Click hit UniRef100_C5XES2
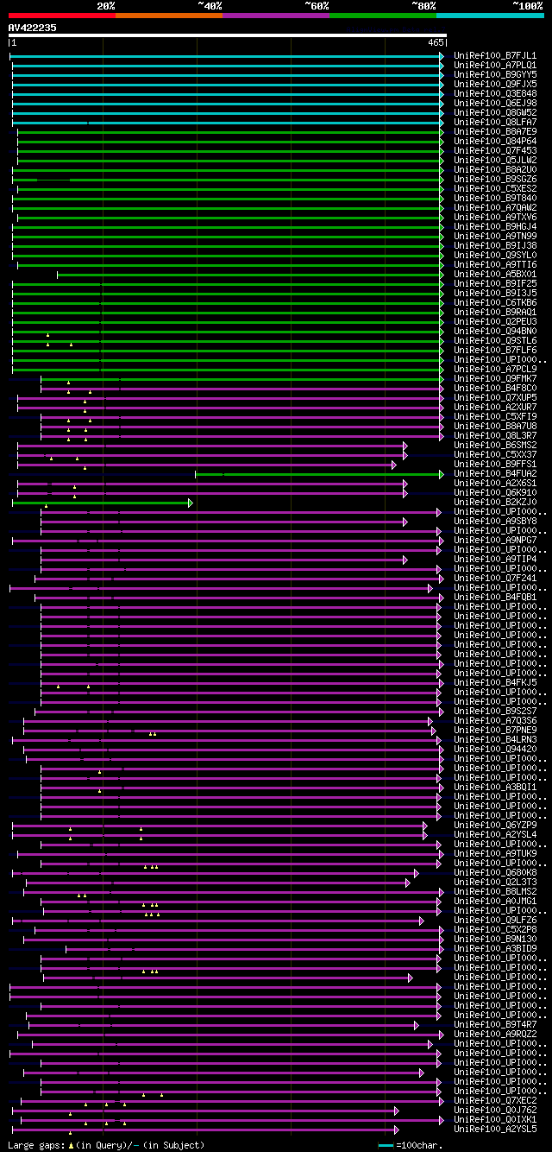The width and height of the screenshot is (552, 1152). point(495,188)
